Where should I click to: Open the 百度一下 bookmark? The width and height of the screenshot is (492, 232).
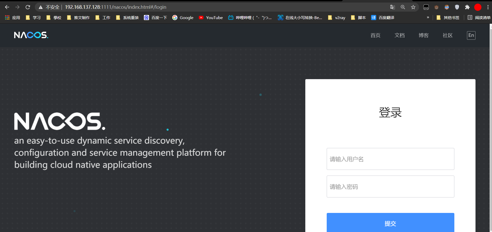point(155,18)
